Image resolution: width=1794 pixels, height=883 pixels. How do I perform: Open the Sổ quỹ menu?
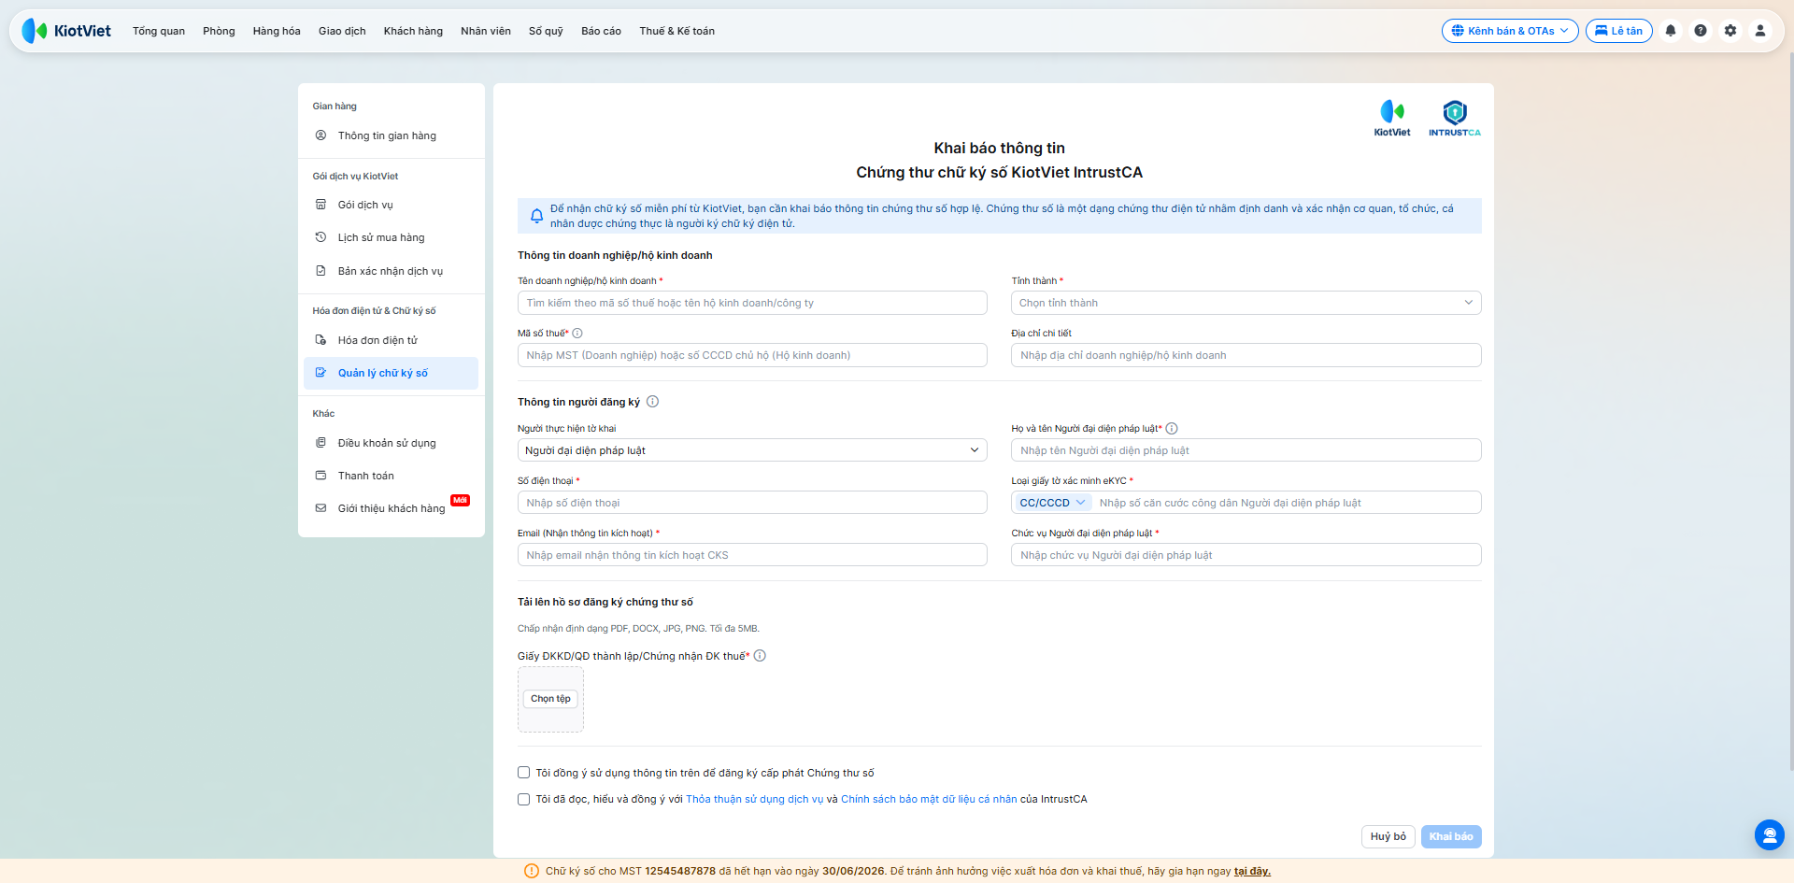click(546, 31)
